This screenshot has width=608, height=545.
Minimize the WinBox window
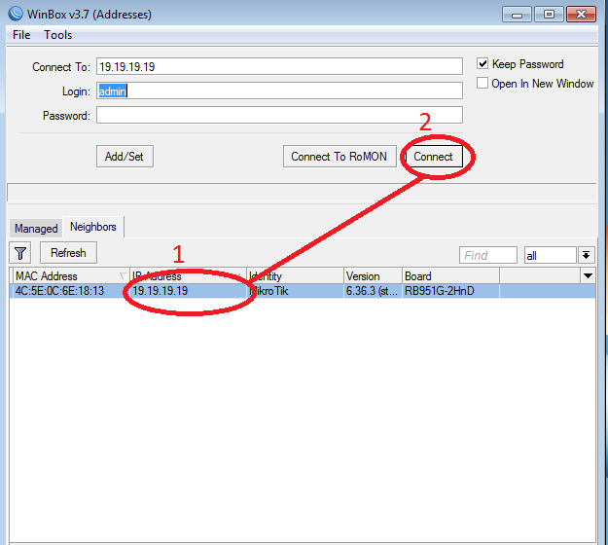517,15
